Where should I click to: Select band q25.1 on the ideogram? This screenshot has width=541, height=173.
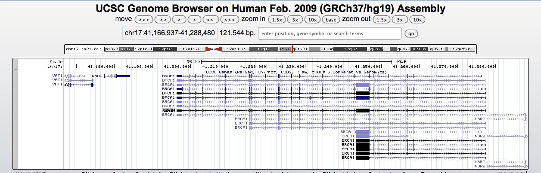pos(435,49)
